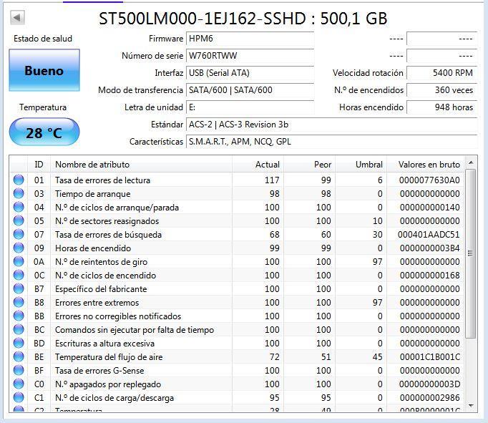This screenshot has height=423, width=488.
Task: Select row Errores no corregibles notificados
Action: (237, 316)
